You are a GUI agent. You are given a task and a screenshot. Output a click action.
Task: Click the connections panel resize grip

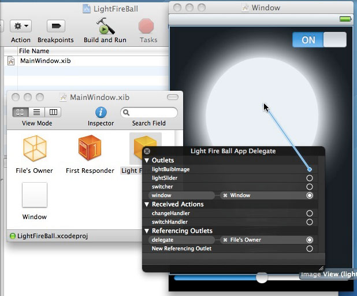321,268
